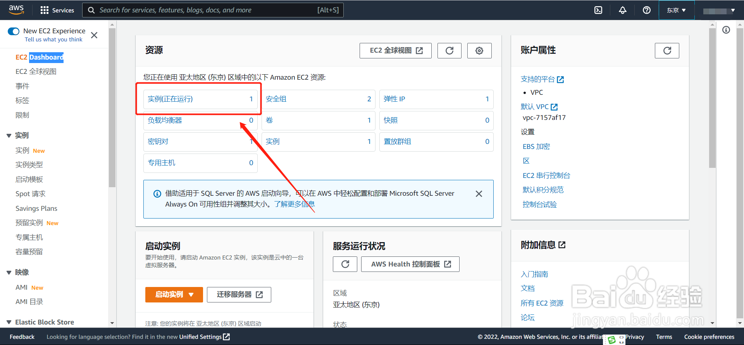Open 入门指南 link
This screenshot has height=345, width=744.
tap(534, 274)
